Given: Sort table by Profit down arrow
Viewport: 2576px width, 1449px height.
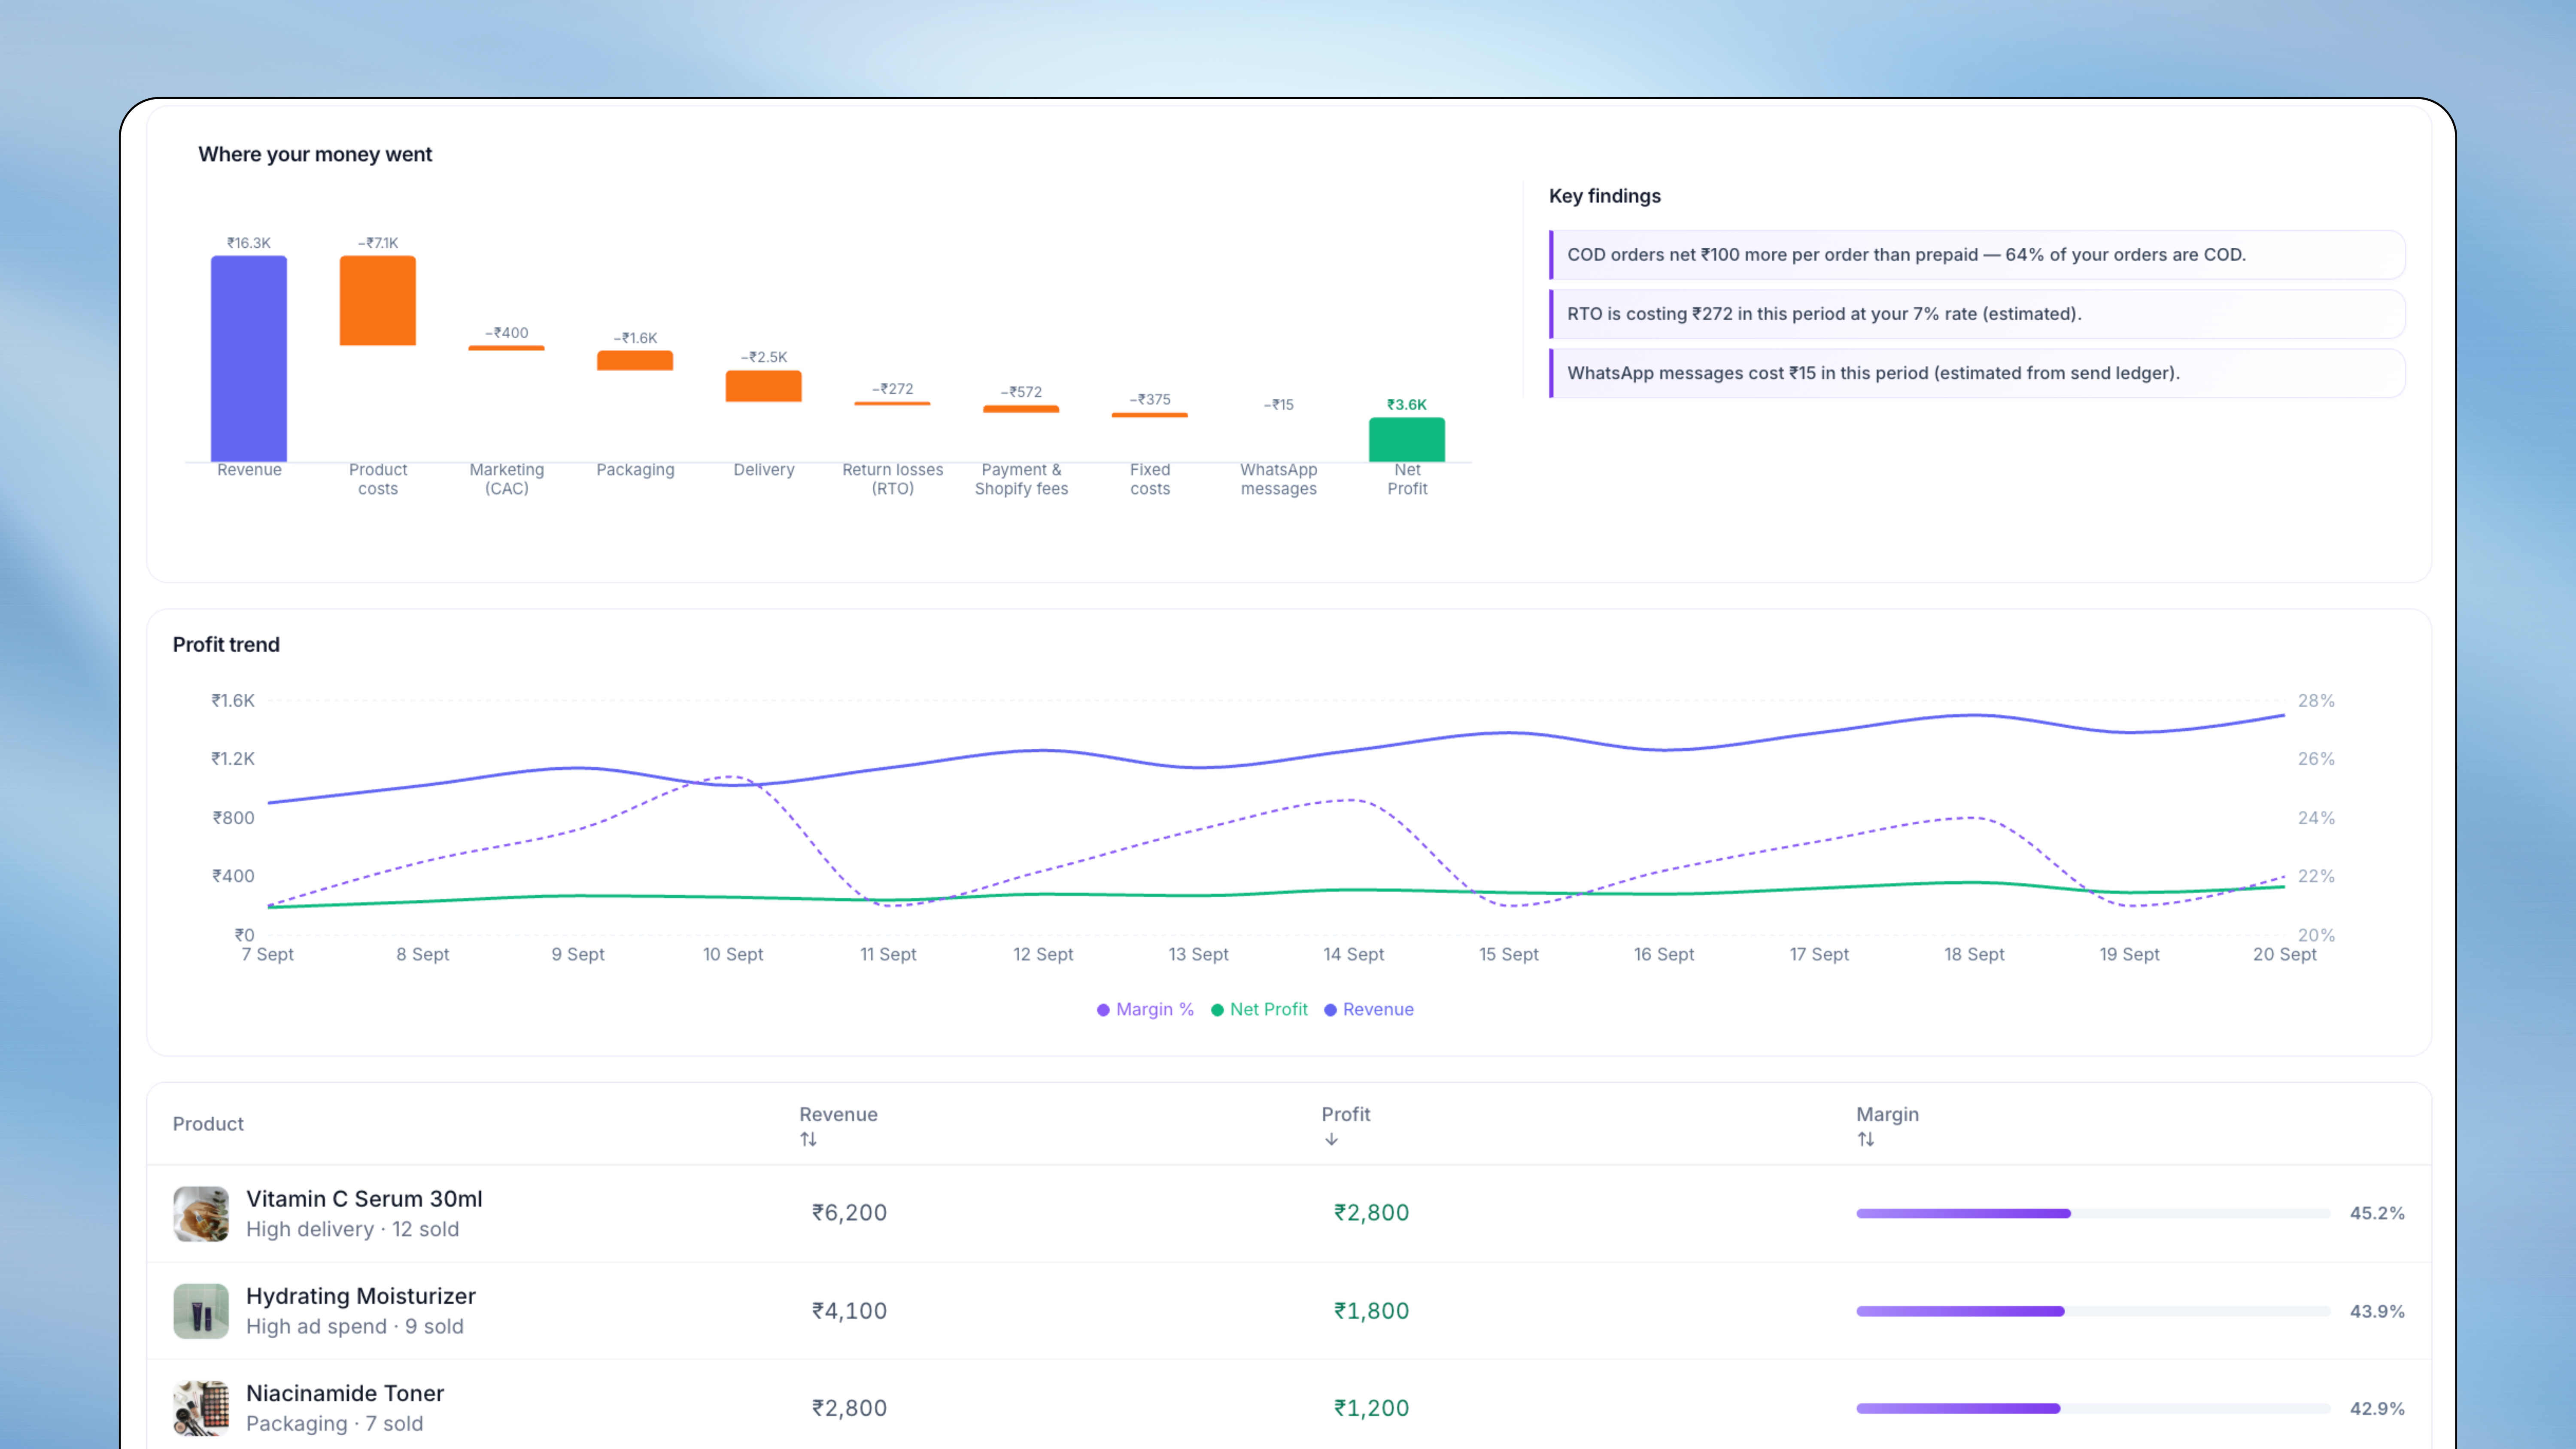Looking at the screenshot, I should coord(1331,1139).
